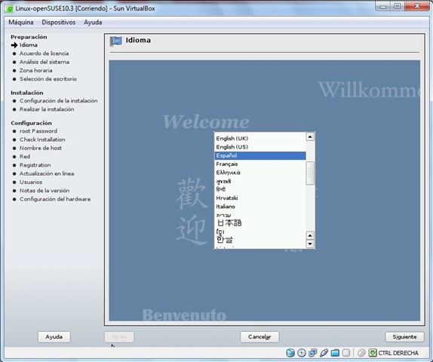Click the CTRL DERECHA host key label
The width and height of the screenshot is (433, 362).
398,353
